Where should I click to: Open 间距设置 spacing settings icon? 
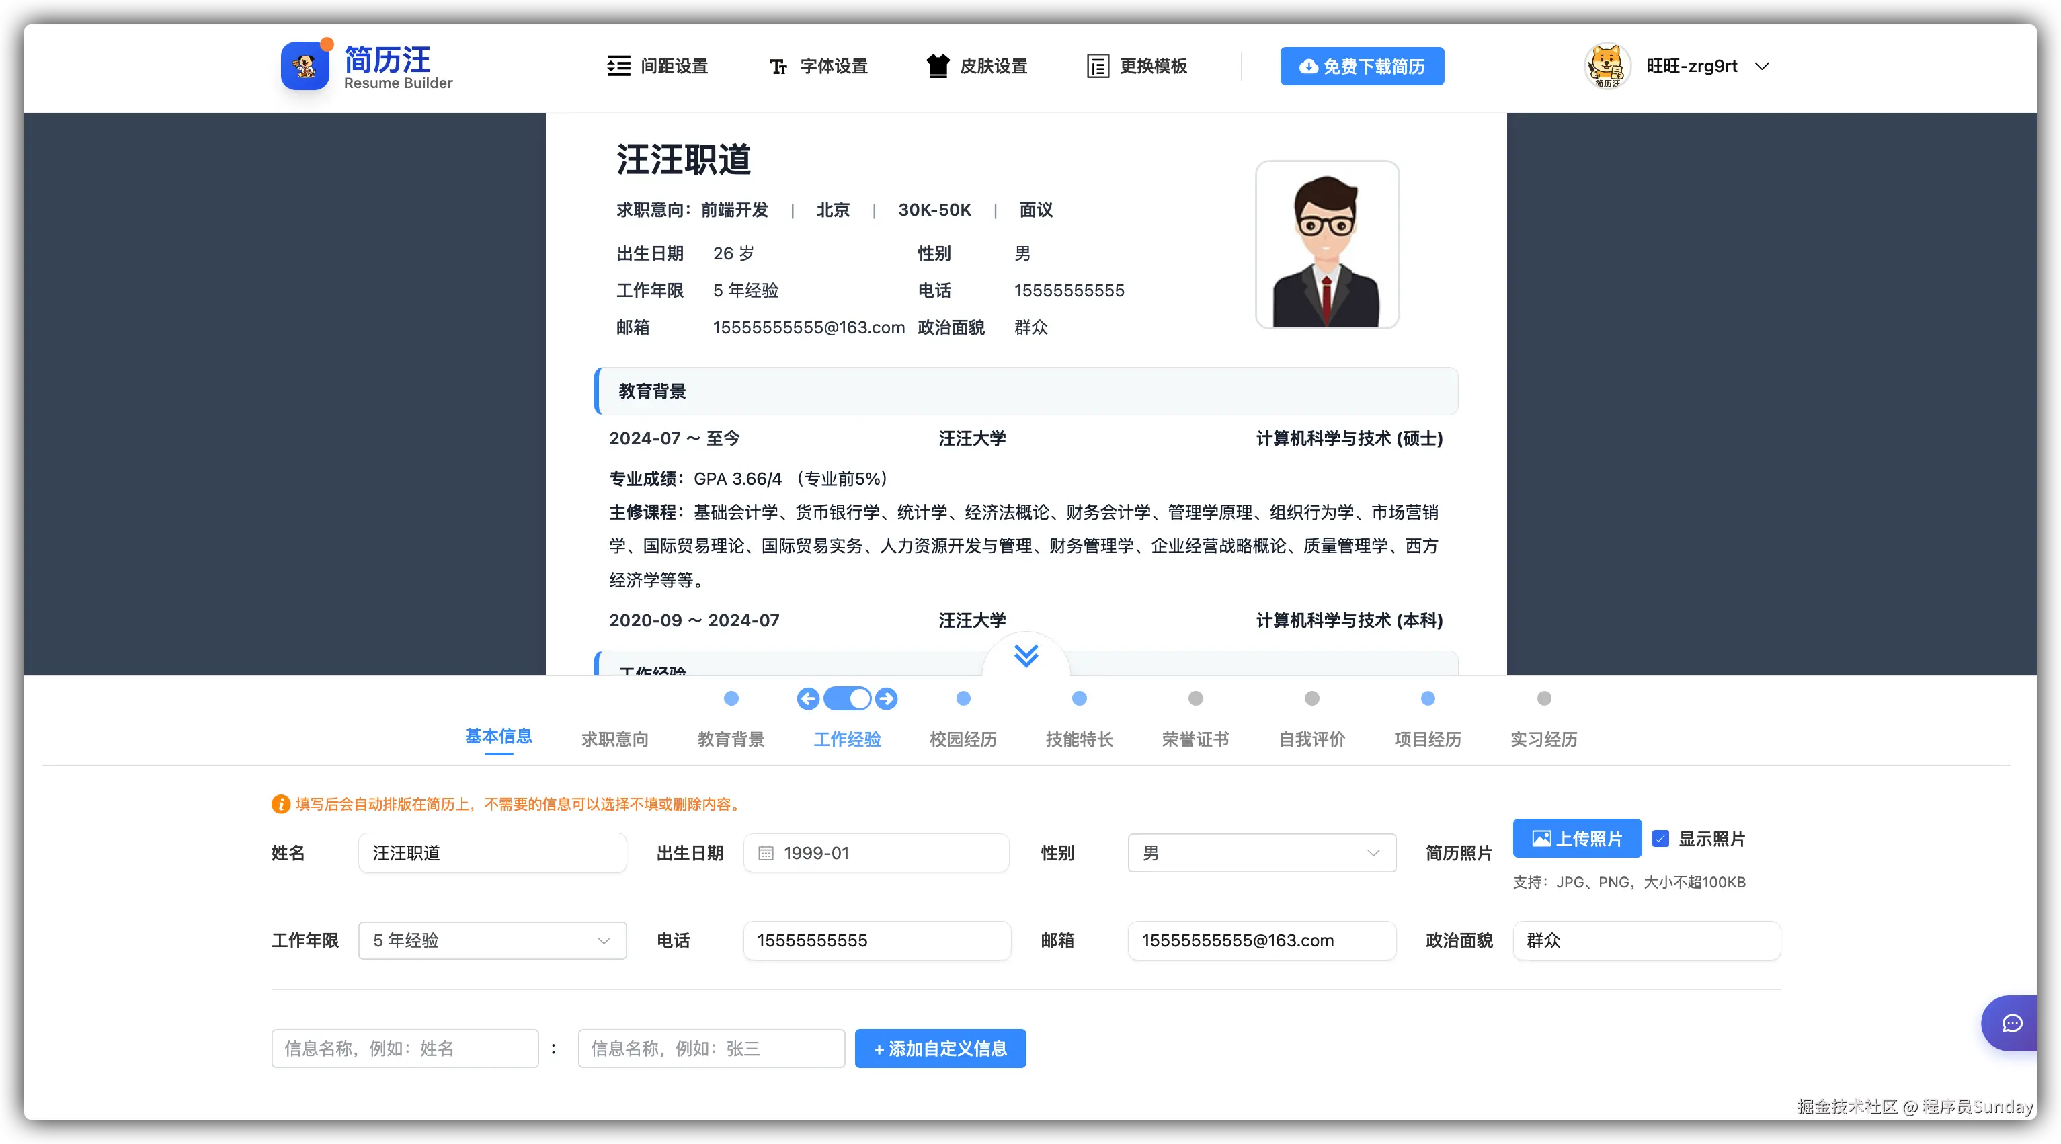(618, 66)
